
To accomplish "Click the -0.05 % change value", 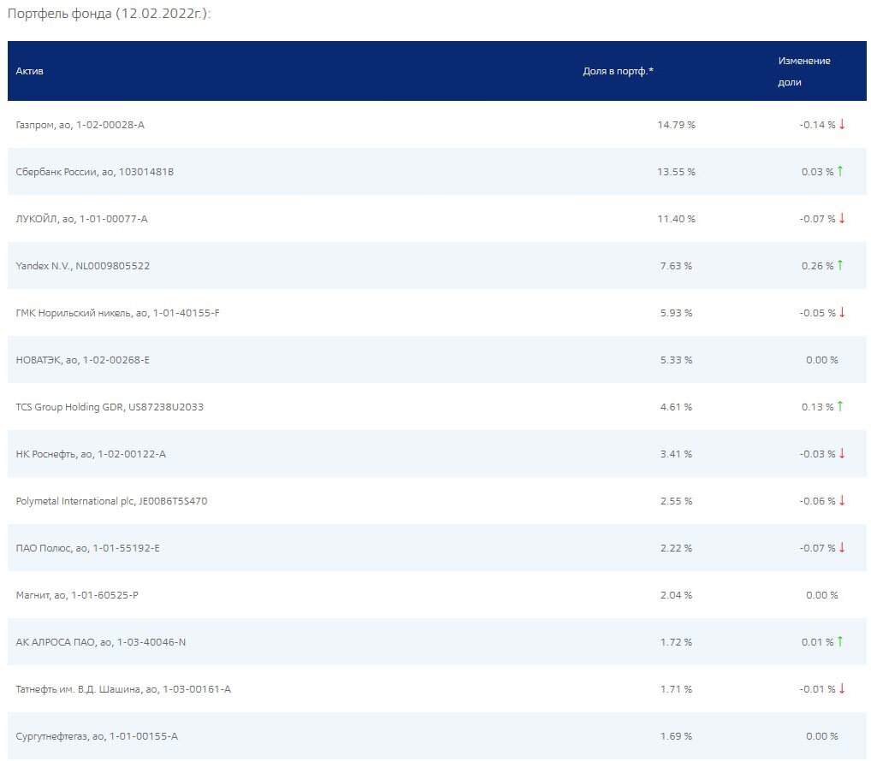I will [817, 313].
